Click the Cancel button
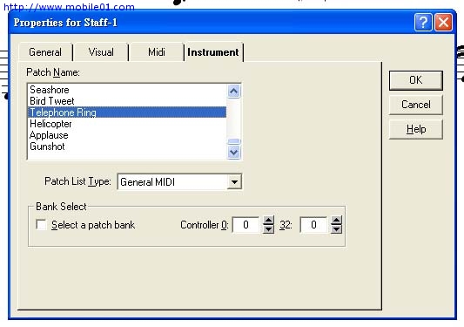 [x=416, y=105]
